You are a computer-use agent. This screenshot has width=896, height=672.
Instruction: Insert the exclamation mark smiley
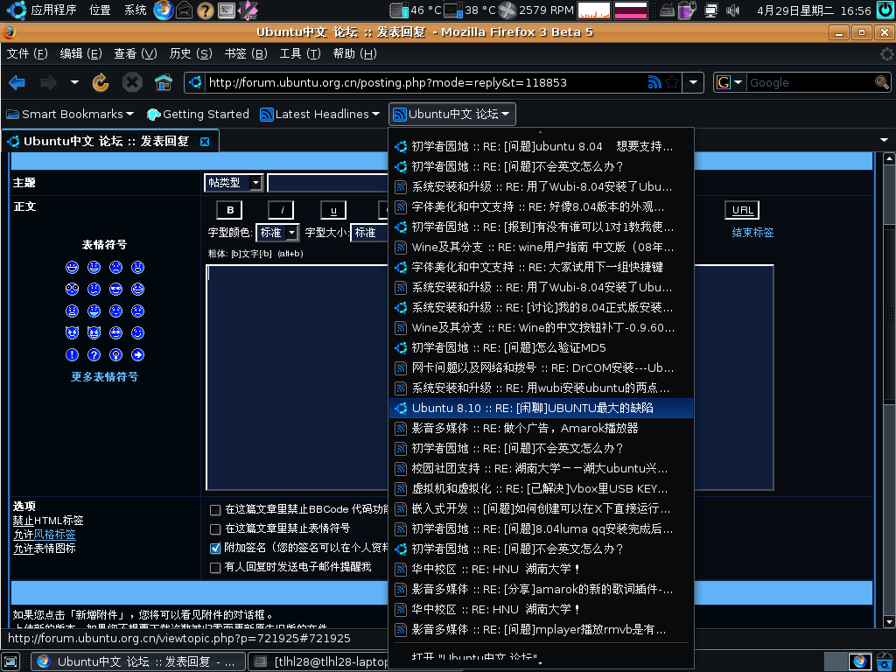pos(72,355)
